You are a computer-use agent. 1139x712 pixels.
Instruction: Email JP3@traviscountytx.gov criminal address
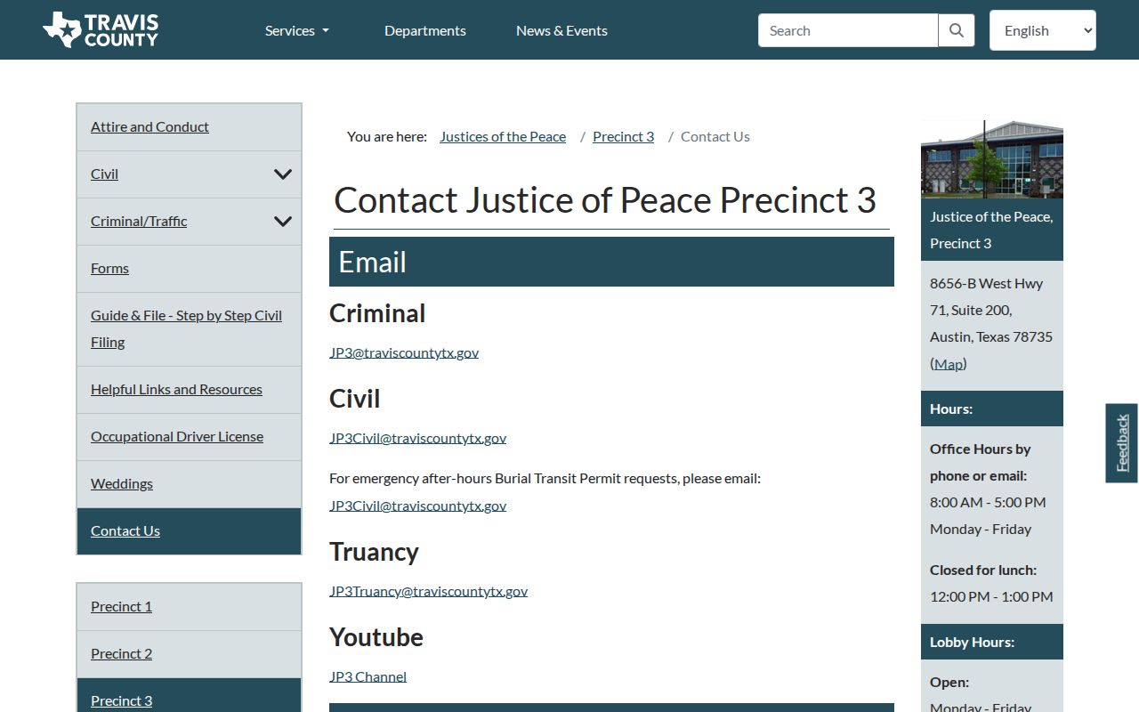(x=404, y=352)
